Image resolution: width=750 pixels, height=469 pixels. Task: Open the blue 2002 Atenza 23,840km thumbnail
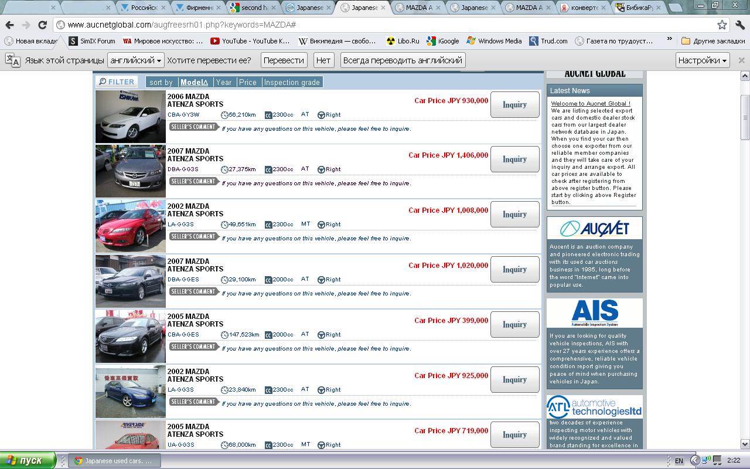[131, 392]
